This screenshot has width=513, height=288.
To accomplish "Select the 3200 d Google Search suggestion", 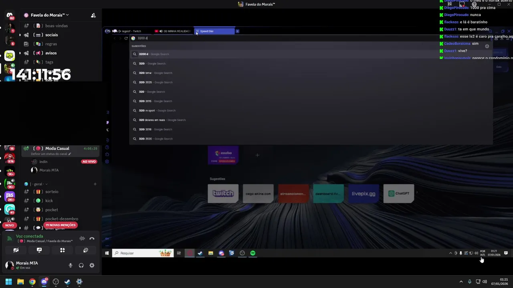I will pyautogui.click(x=311, y=54).
